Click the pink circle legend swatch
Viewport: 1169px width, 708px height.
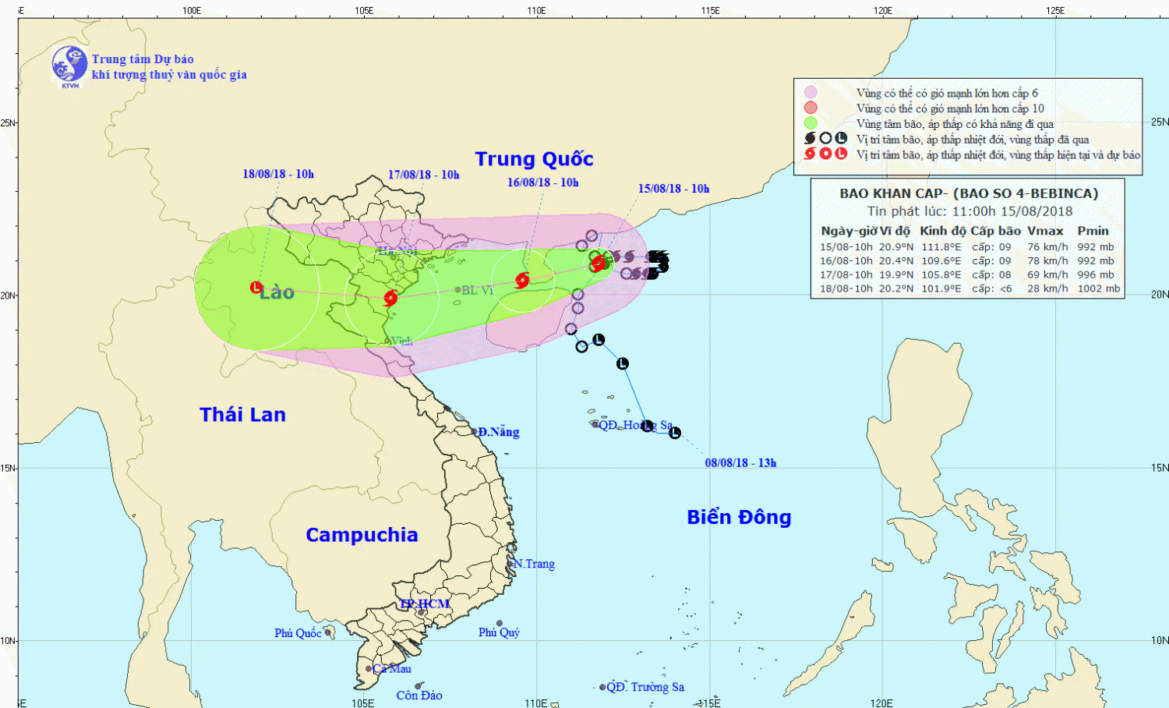[811, 92]
